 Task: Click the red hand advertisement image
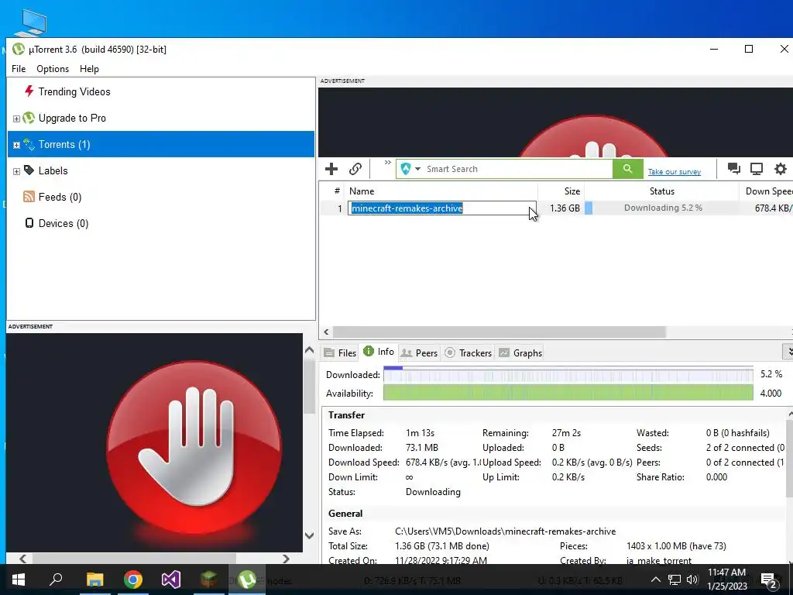pos(194,448)
